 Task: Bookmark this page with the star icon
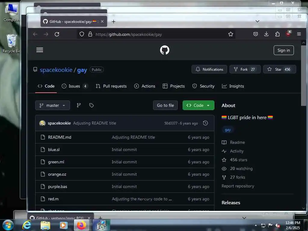click(x=231, y=34)
